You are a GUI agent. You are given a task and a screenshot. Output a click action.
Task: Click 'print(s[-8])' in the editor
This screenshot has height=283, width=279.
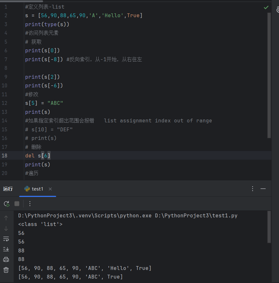[44, 59]
